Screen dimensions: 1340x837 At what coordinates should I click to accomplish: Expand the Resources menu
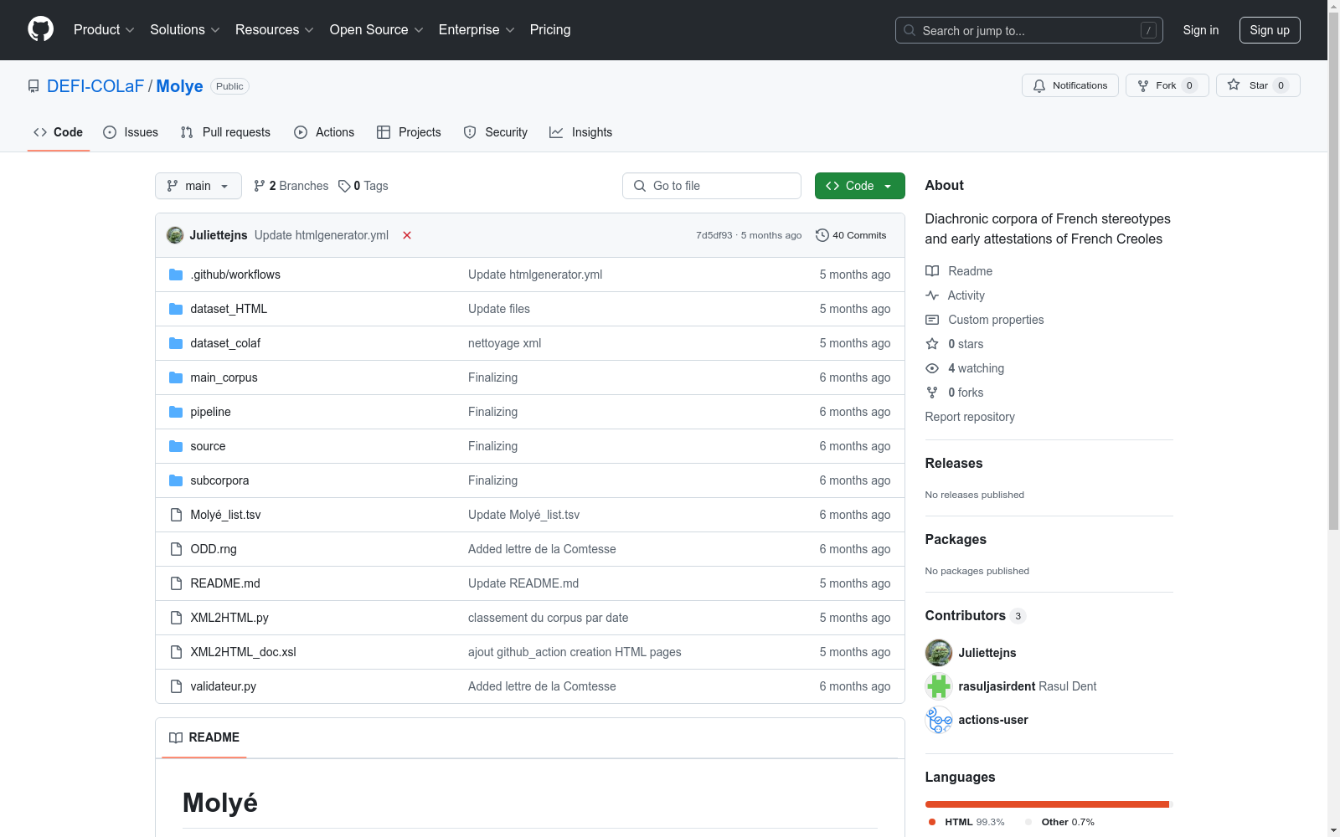coord(275,30)
